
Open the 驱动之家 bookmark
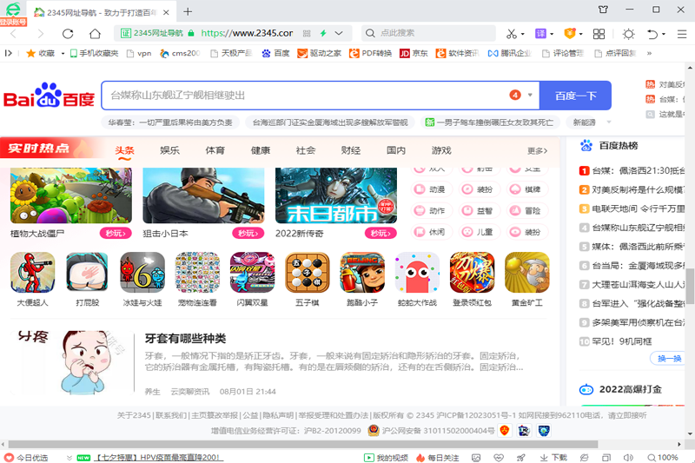319,53
